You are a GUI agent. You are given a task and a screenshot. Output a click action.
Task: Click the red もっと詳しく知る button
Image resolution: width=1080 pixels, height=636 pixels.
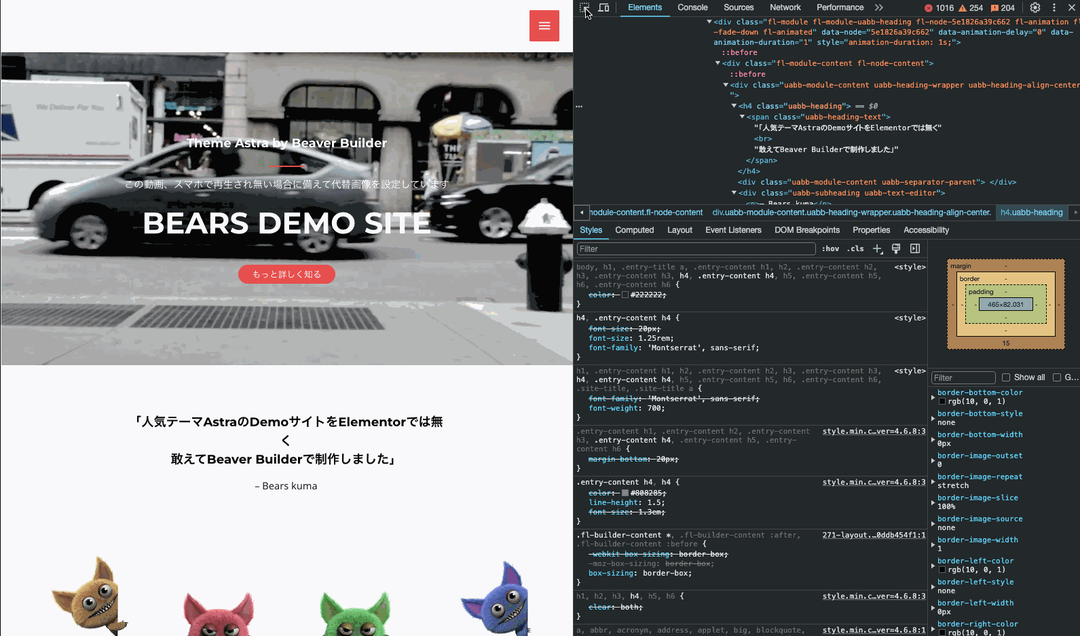click(286, 274)
